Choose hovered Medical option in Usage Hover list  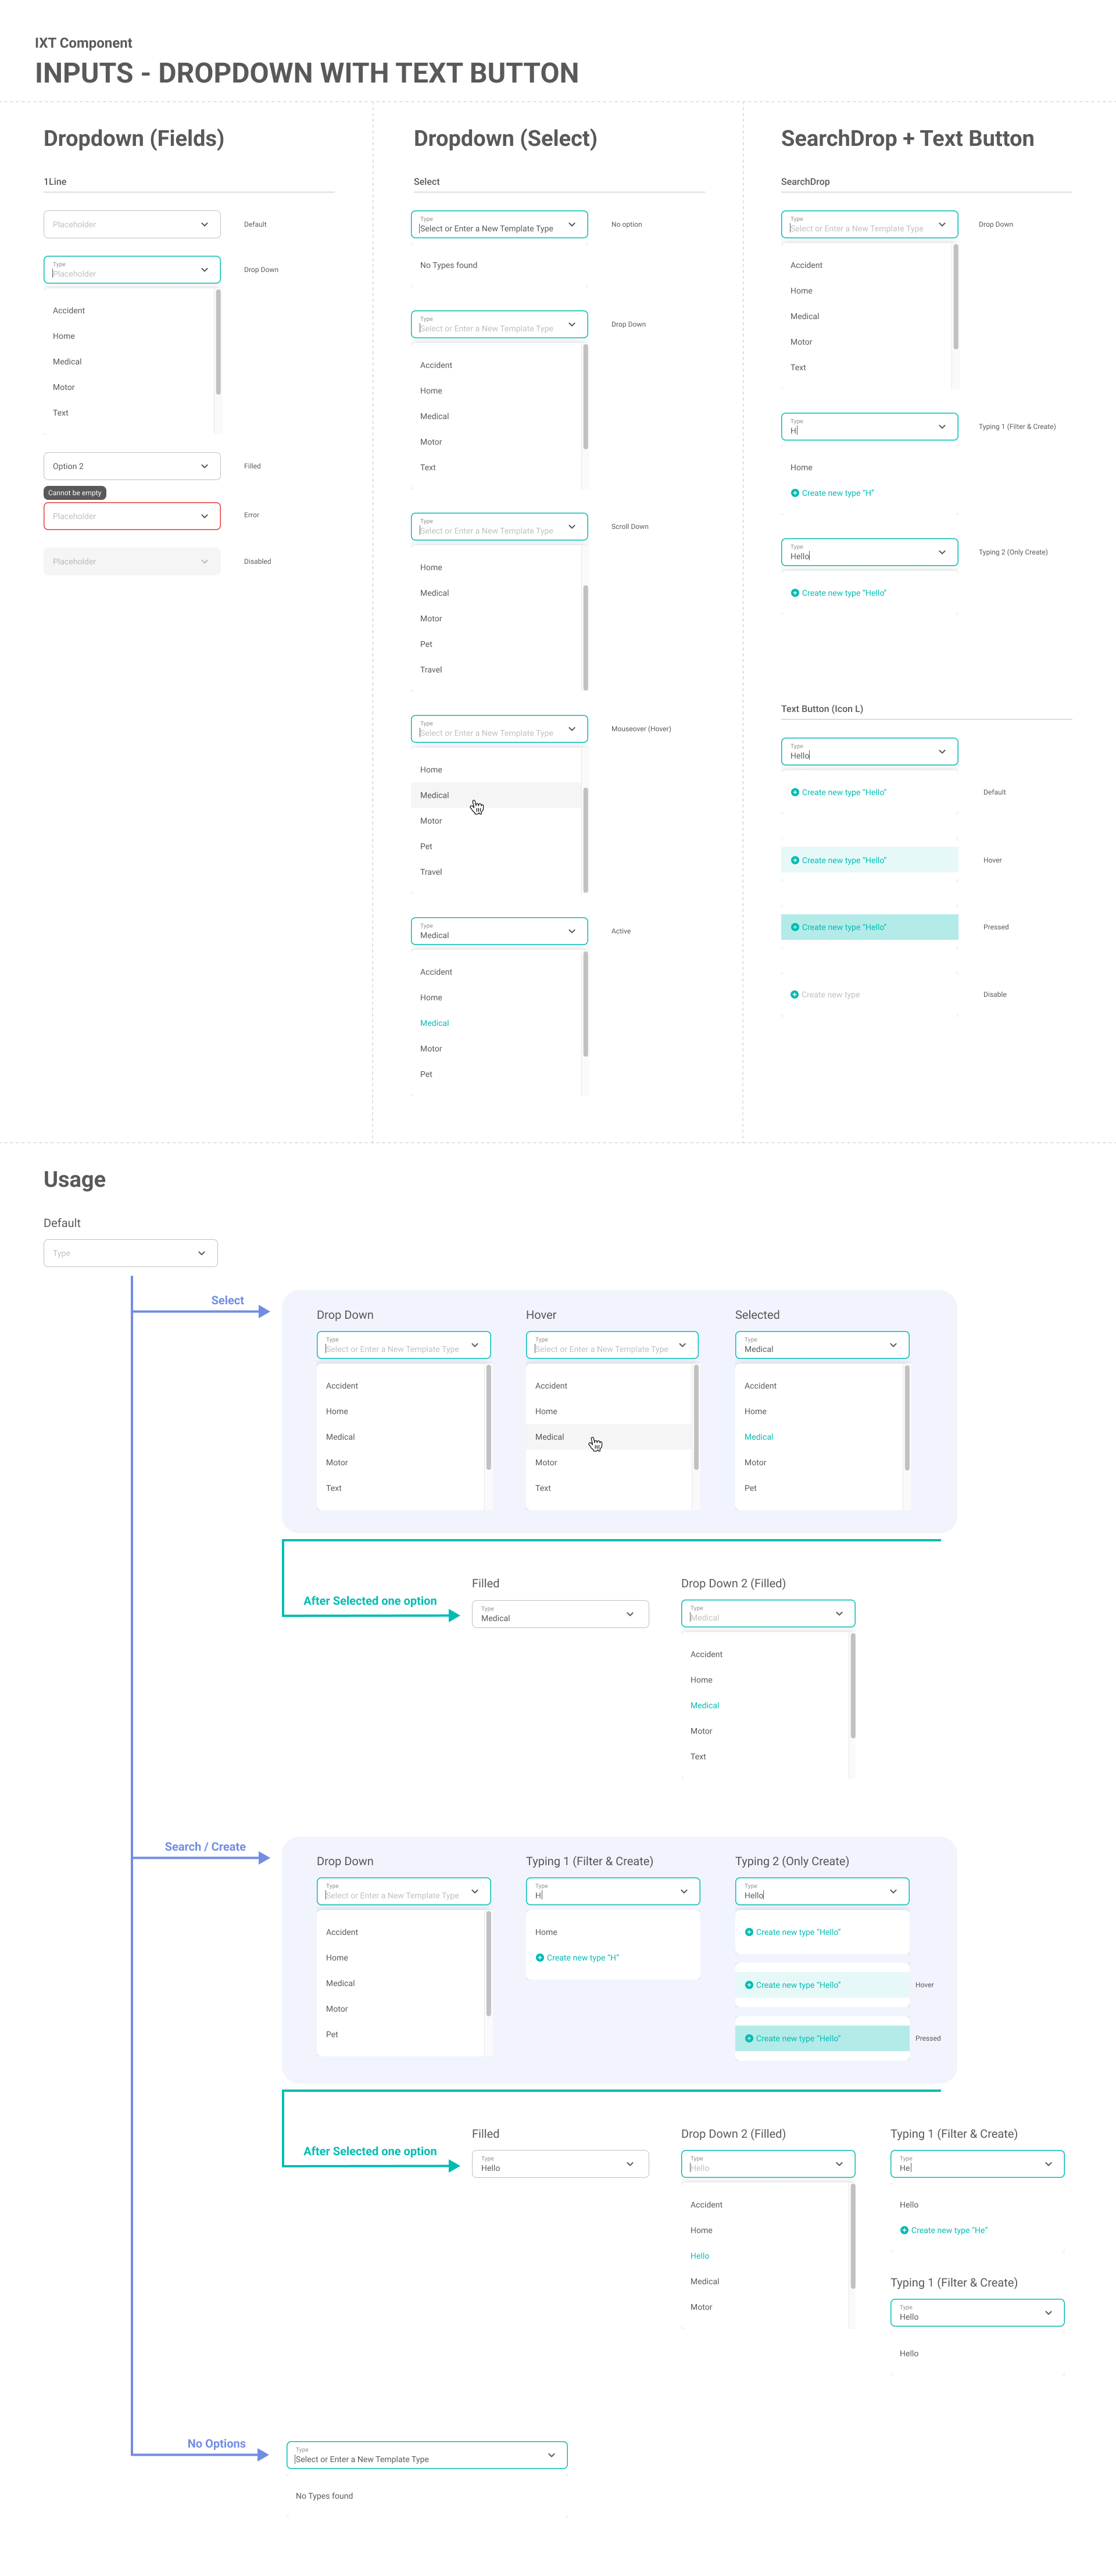(x=550, y=1437)
